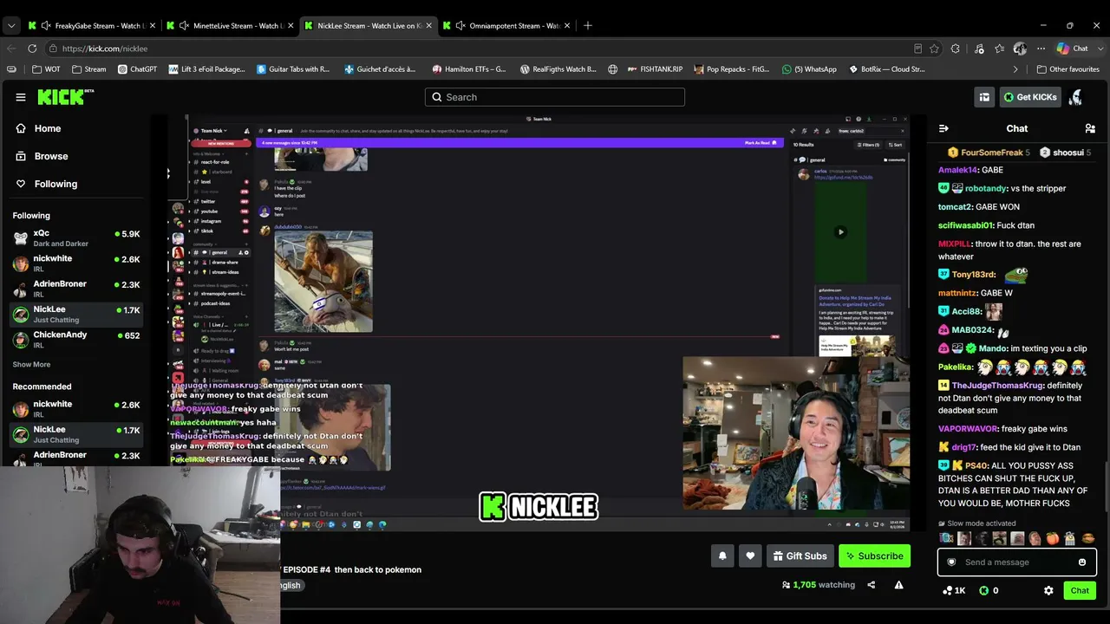Focus the Kick search box
This screenshot has width=1110, height=624.
555,97
